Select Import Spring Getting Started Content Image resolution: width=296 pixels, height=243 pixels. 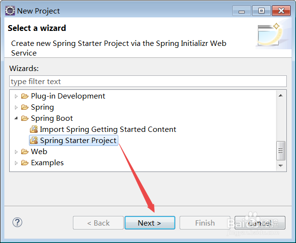(108, 129)
